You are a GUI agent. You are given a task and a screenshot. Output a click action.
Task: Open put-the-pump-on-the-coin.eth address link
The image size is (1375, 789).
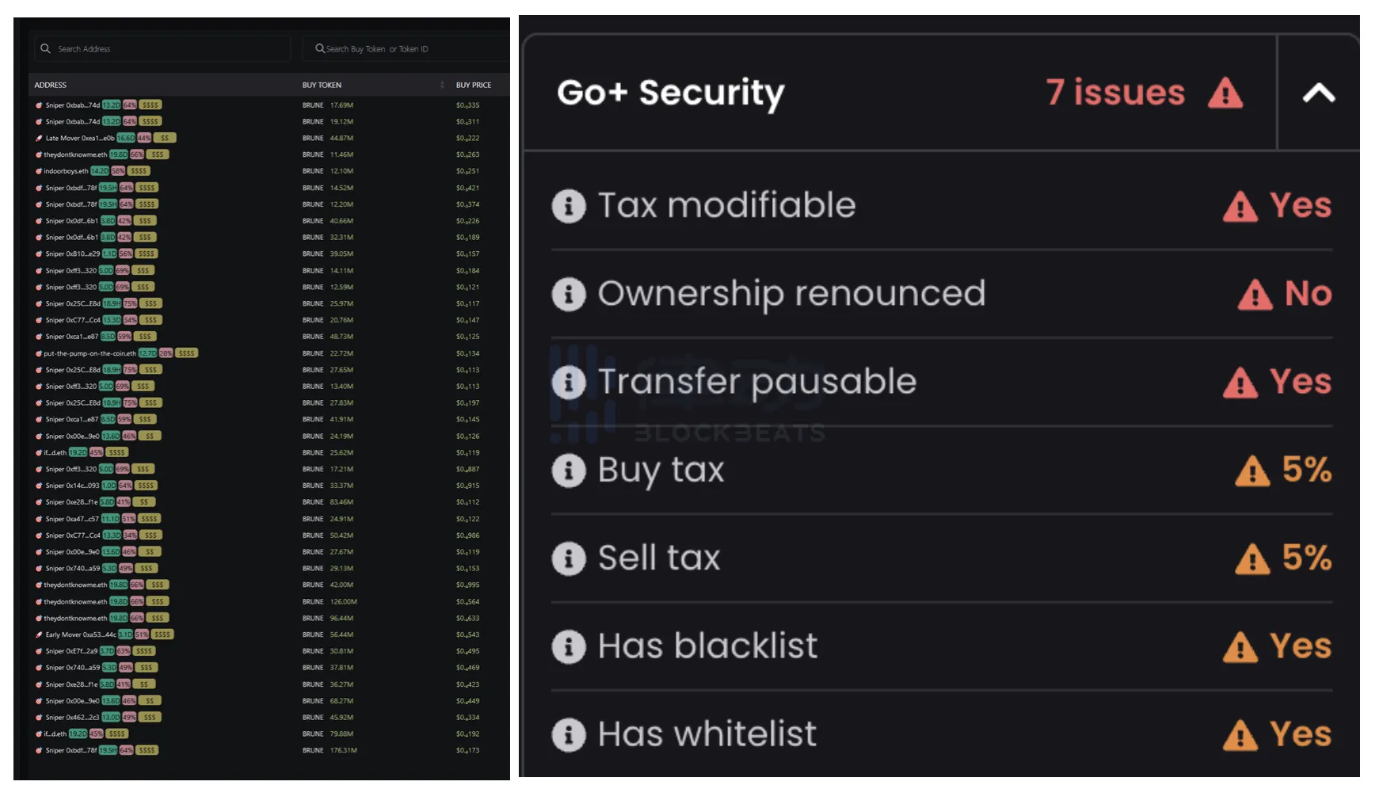90,353
